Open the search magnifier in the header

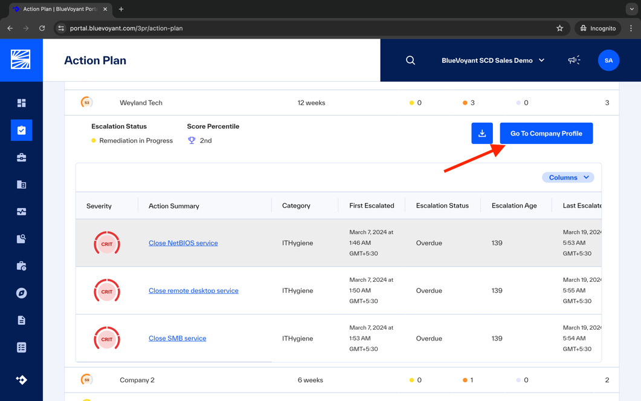tap(410, 60)
